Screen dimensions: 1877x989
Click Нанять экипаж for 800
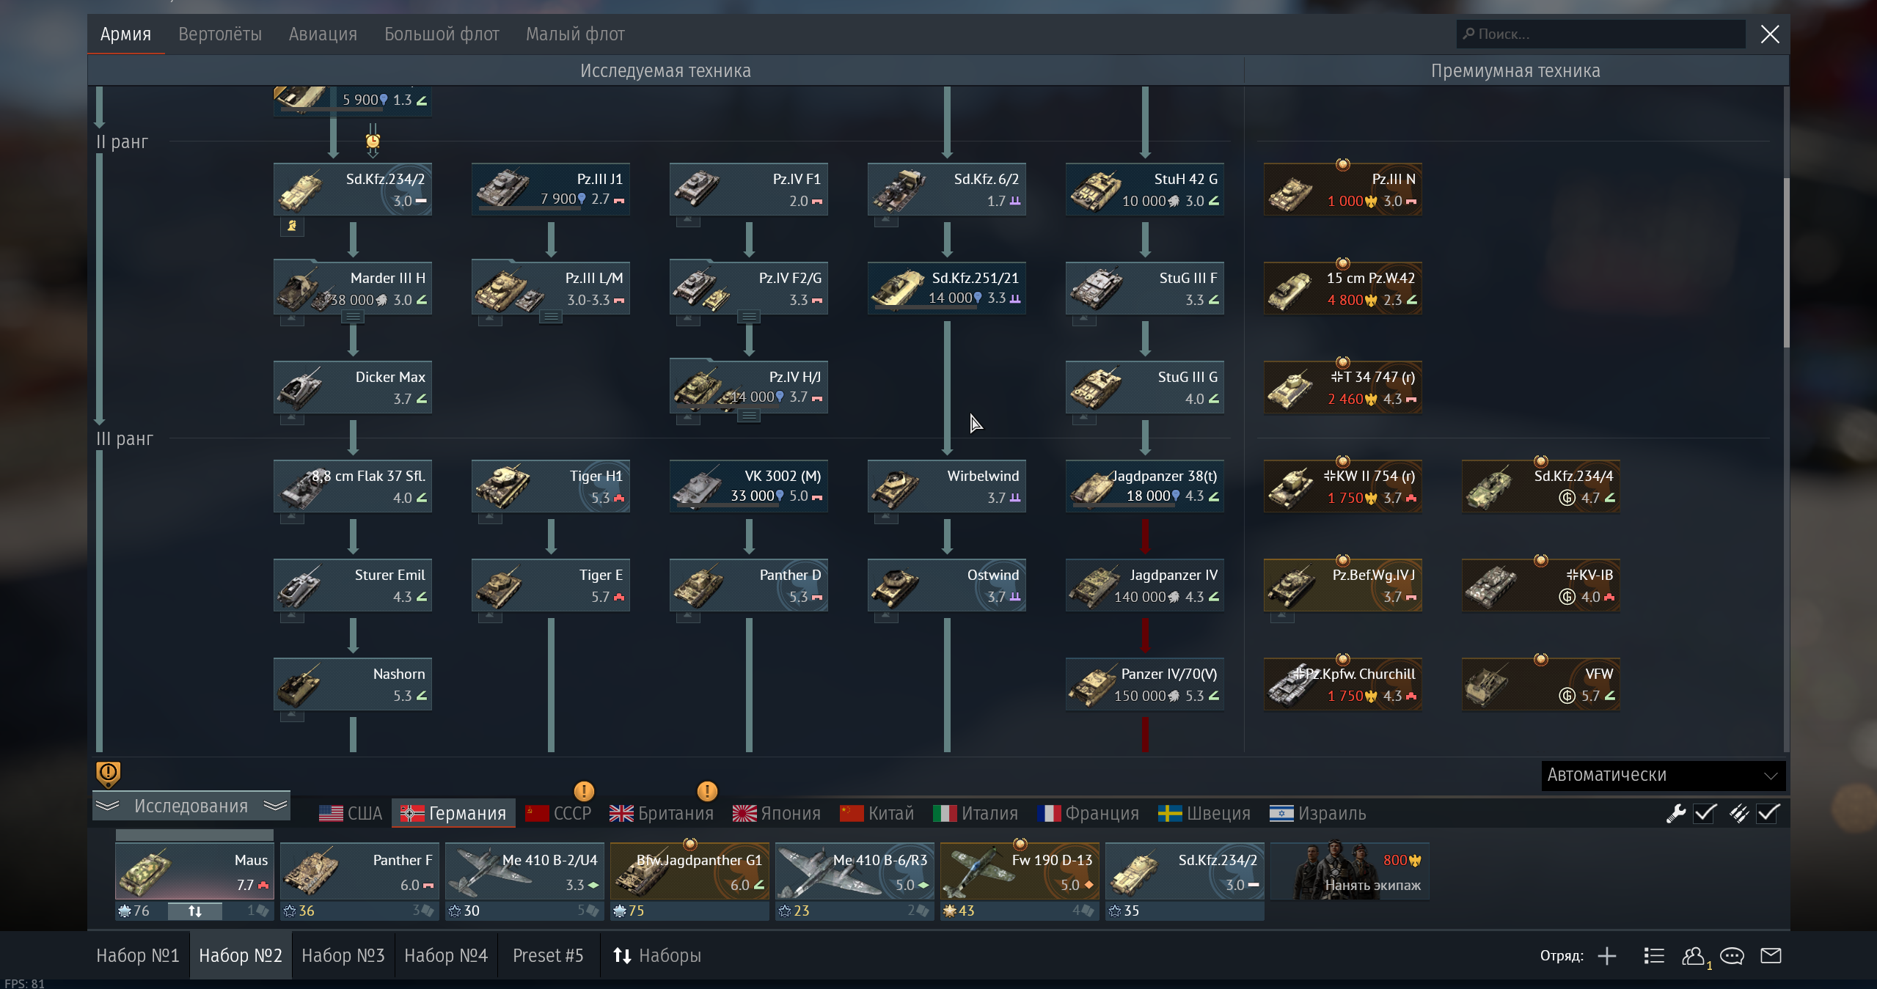pos(1350,872)
